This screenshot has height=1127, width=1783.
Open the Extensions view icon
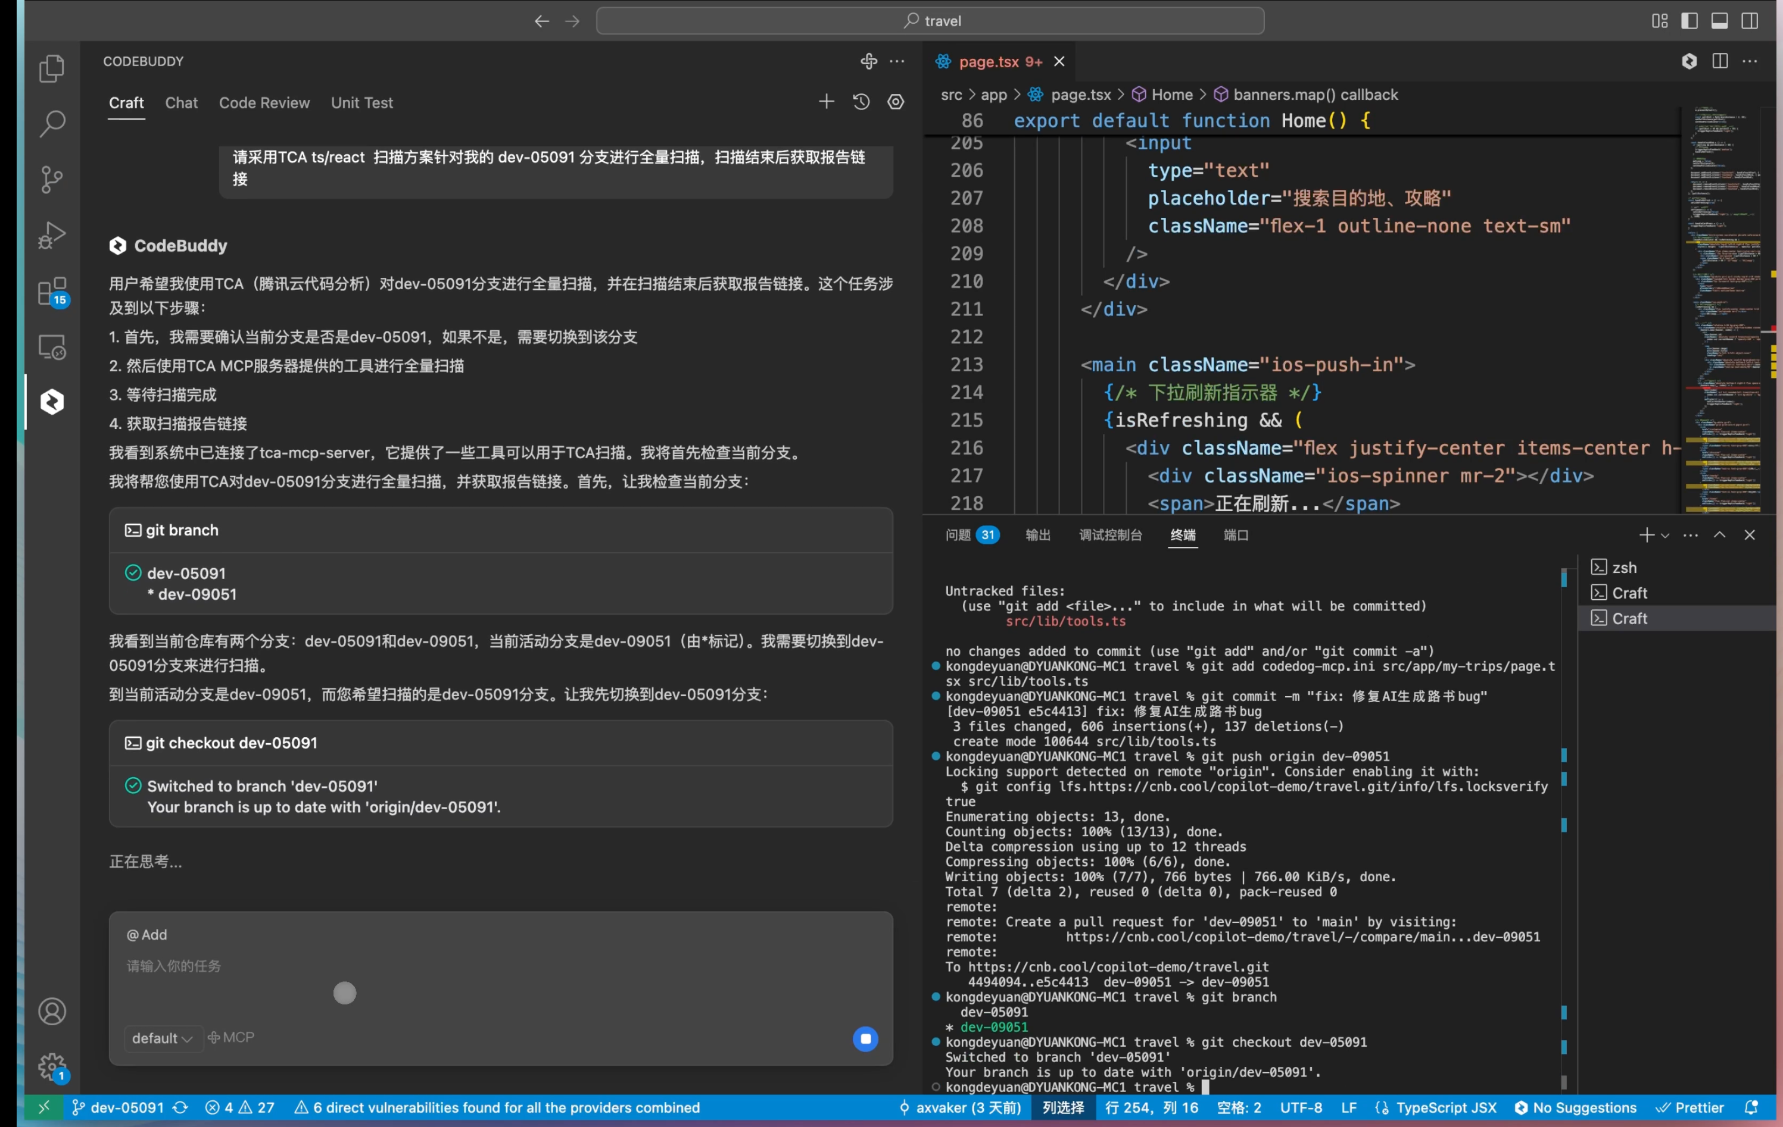click(x=51, y=291)
